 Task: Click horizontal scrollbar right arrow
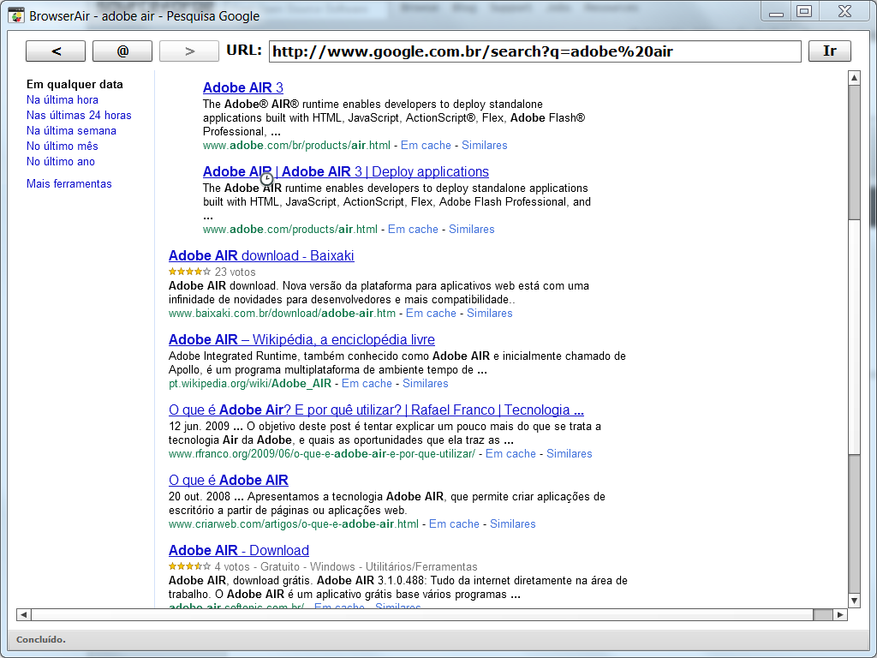pos(840,614)
